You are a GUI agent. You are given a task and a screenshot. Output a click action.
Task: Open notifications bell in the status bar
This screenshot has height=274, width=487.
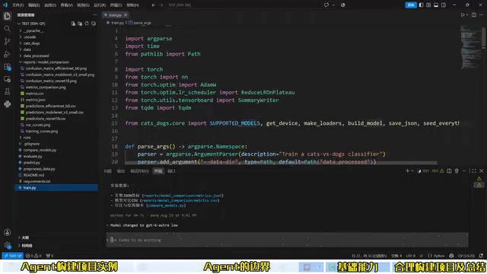coord(481,256)
